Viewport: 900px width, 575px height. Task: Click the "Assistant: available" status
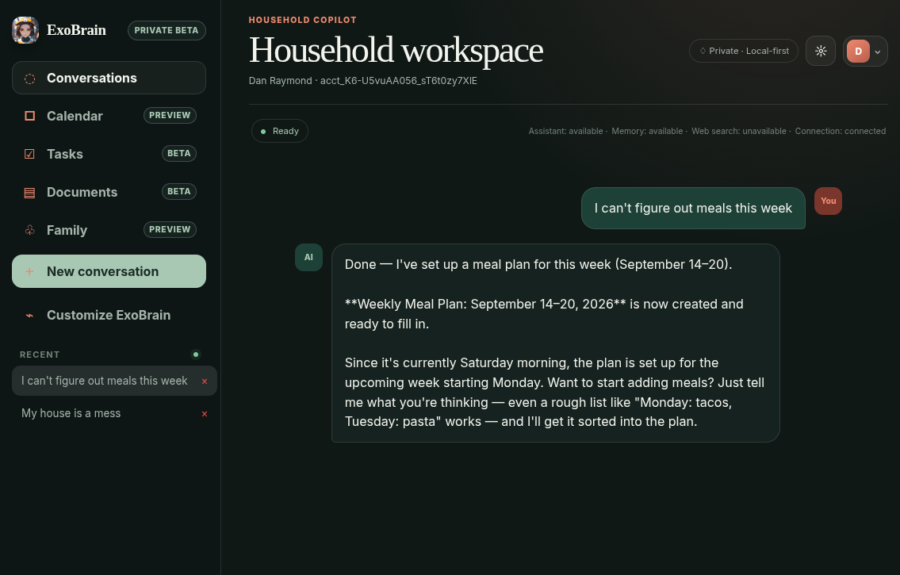coord(565,132)
